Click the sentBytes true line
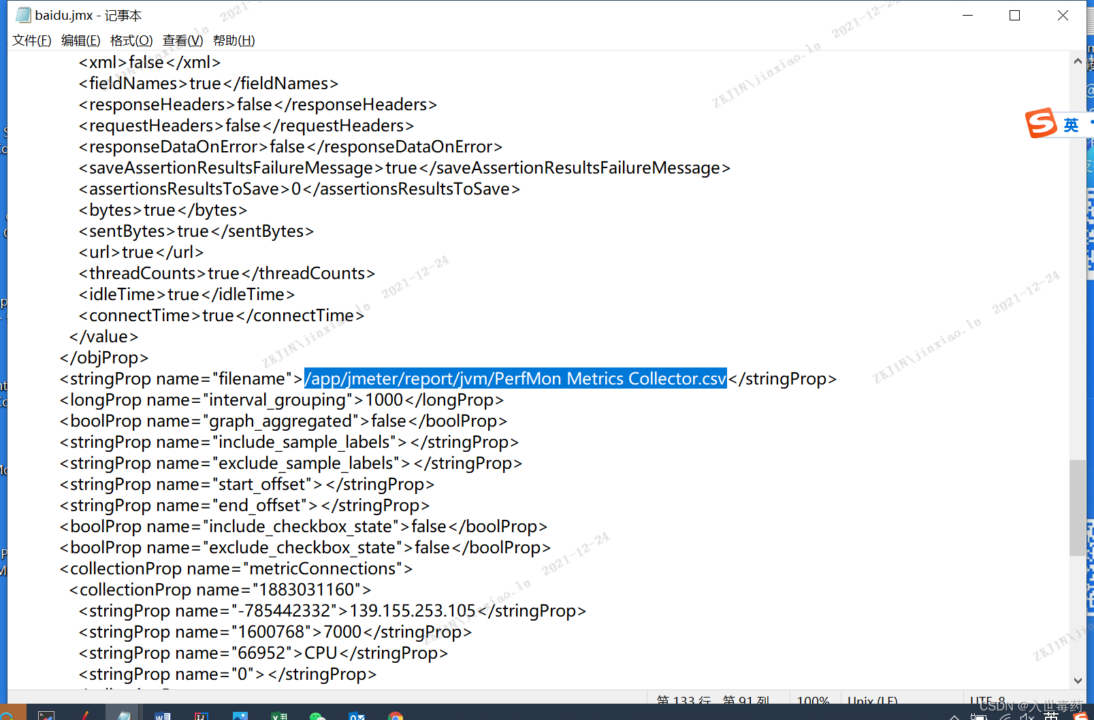 pyautogui.click(x=196, y=231)
